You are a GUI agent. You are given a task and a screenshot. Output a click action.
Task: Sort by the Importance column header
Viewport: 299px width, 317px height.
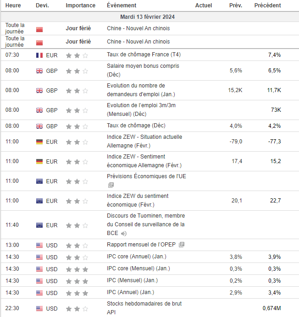[x=80, y=5]
